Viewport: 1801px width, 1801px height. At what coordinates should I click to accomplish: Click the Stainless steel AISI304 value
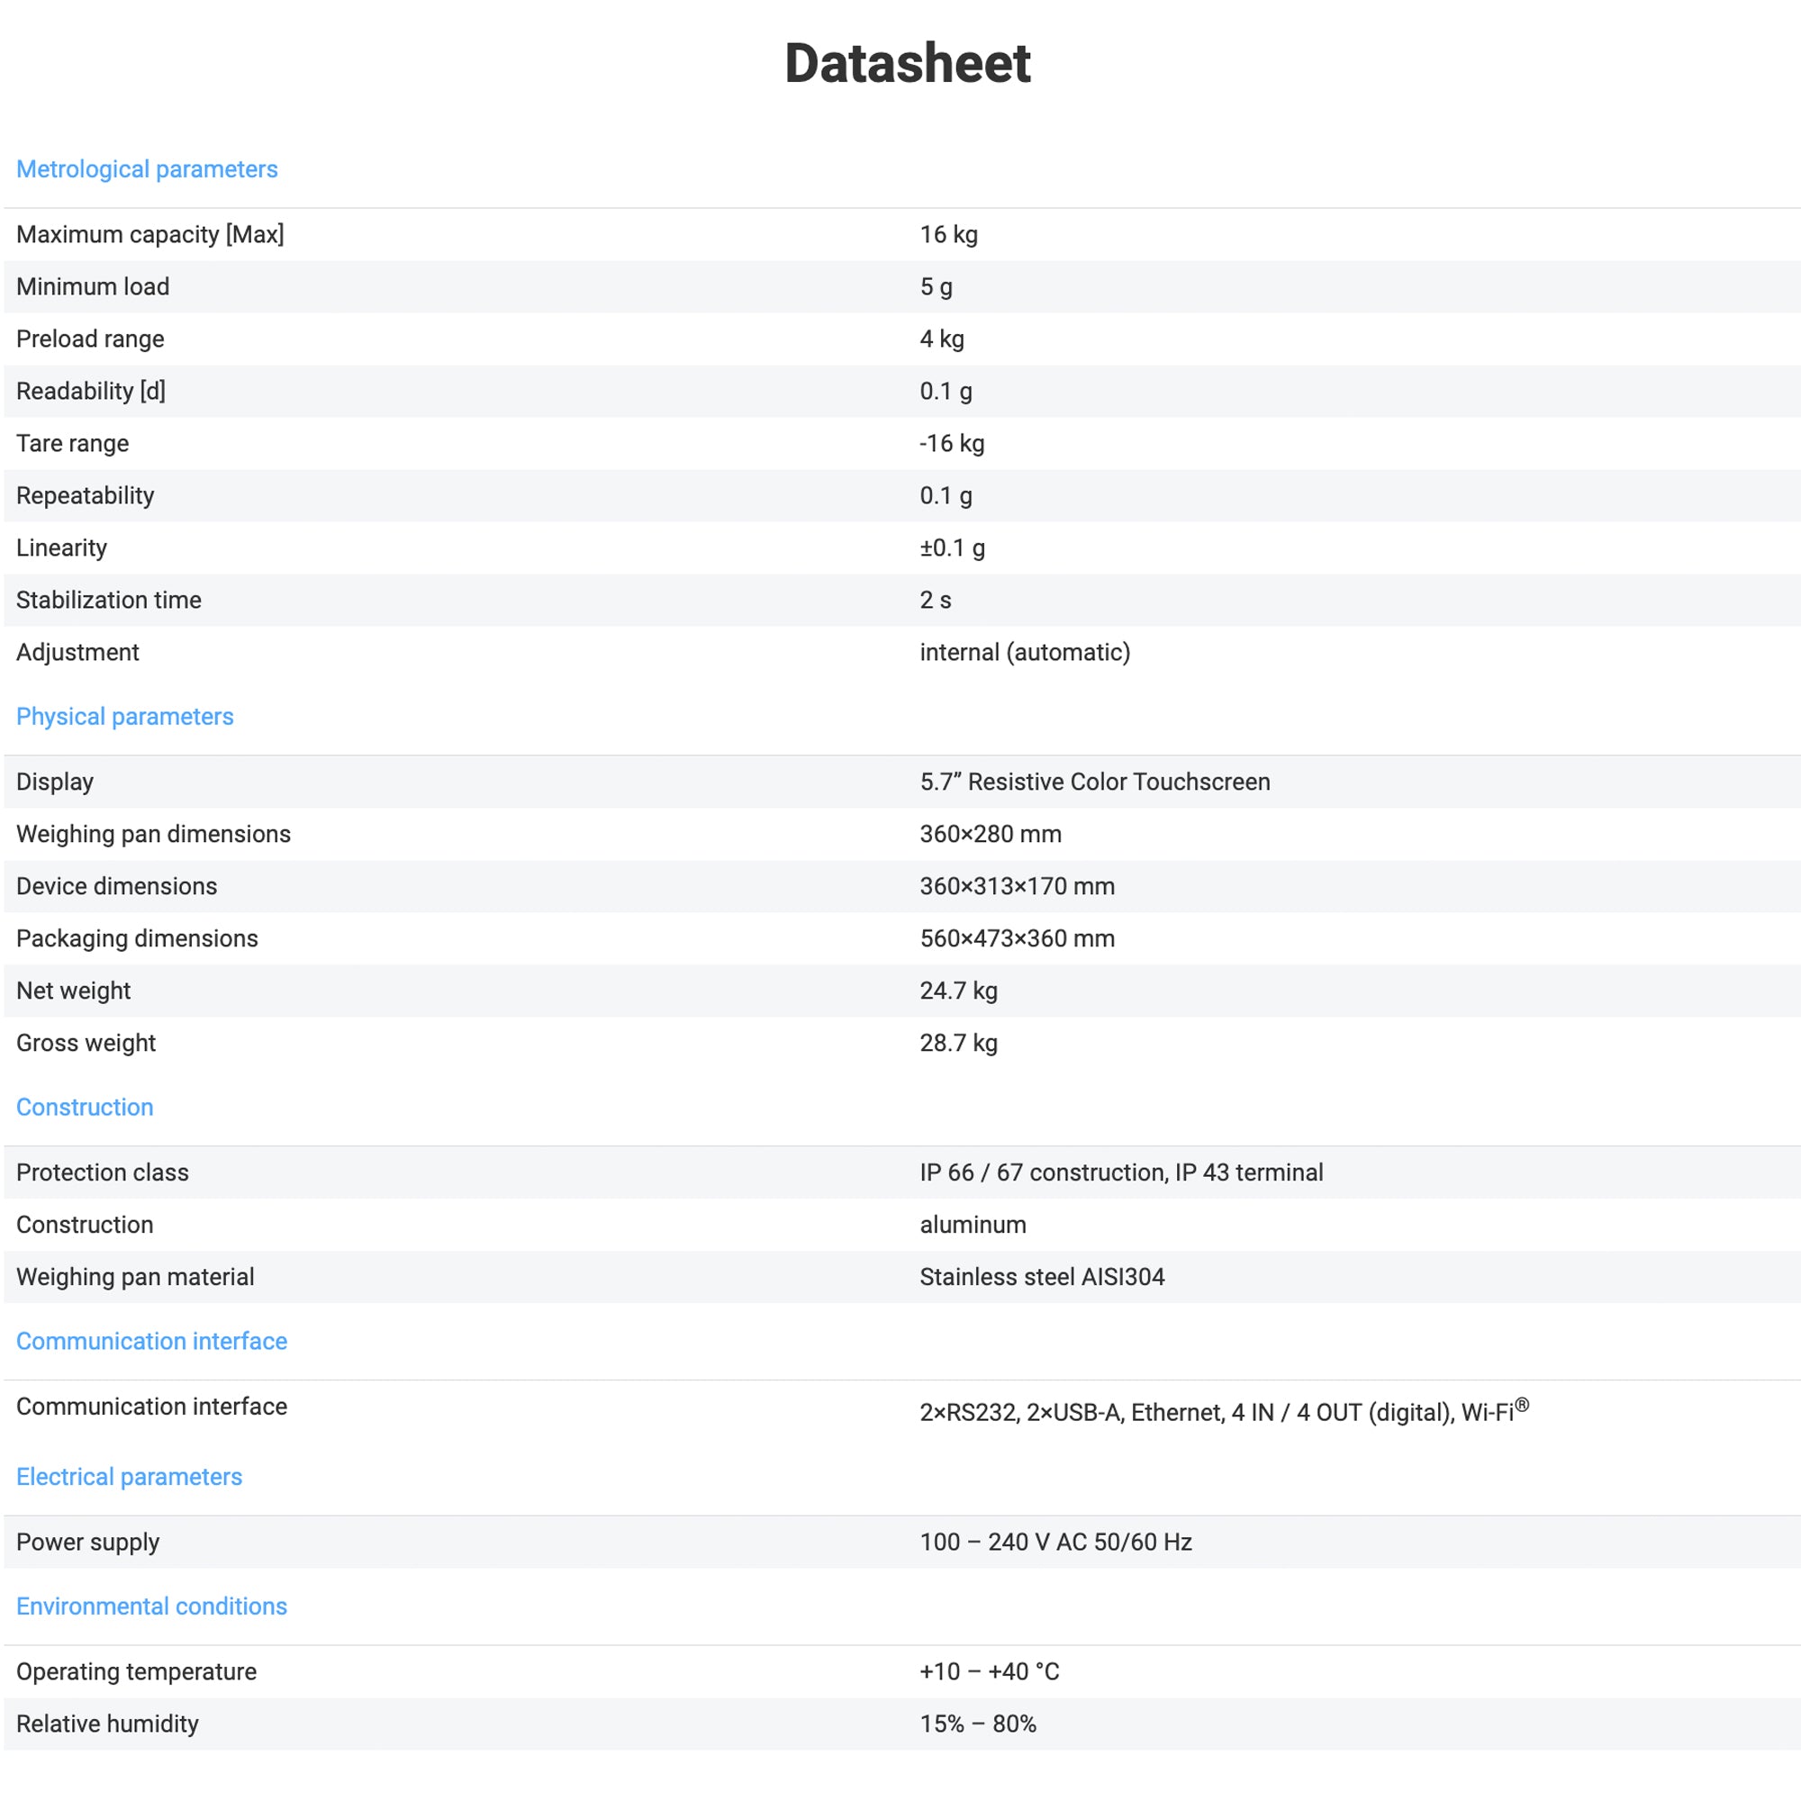click(x=1042, y=1276)
